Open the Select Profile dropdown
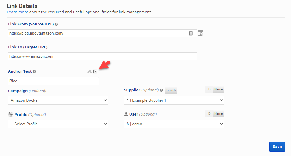The image size is (291, 156). pos(58,124)
